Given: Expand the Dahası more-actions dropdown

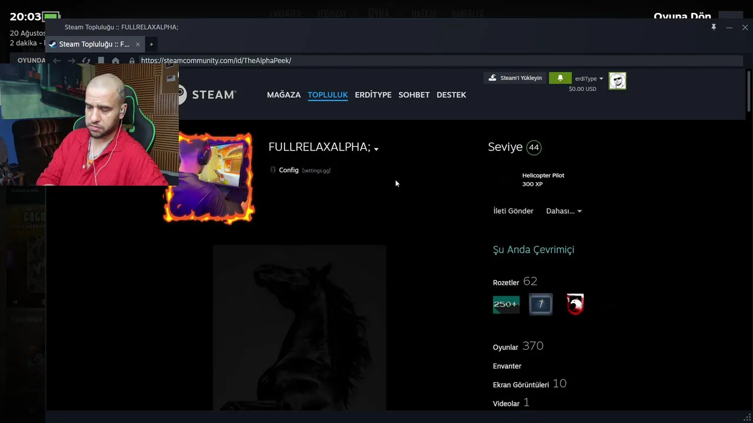Looking at the screenshot, I should coord(564,211).
